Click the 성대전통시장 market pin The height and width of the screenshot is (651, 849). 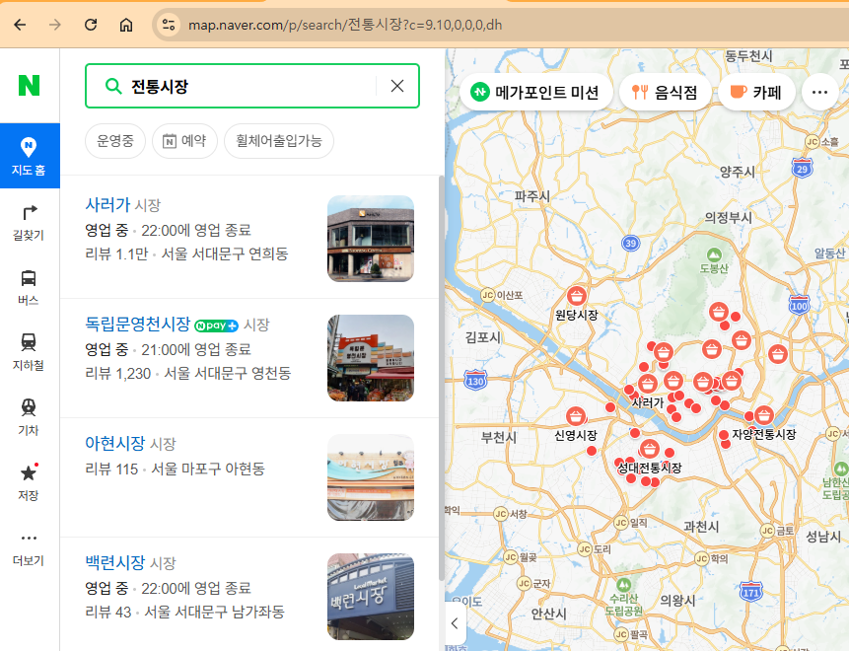[x=649, y=449]
